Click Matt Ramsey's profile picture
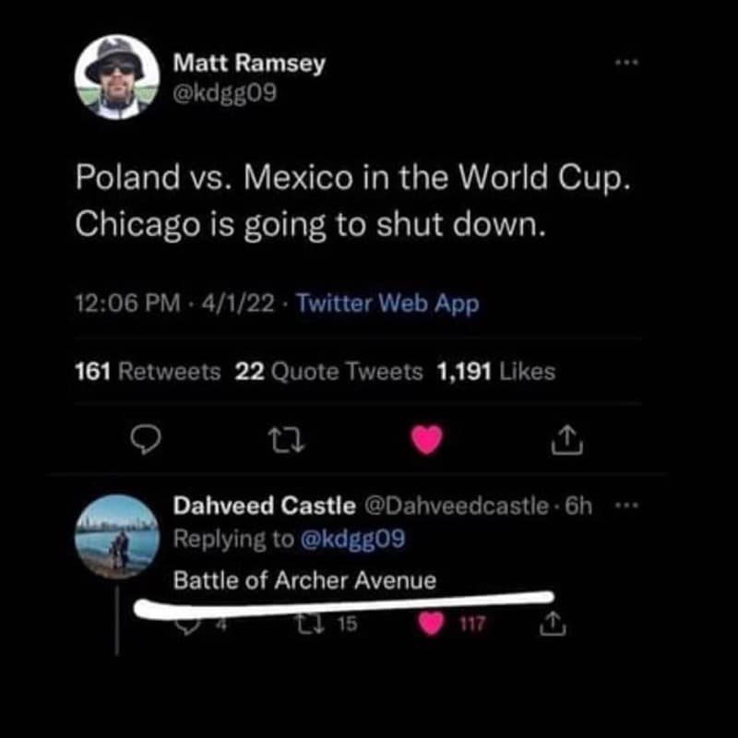This screenshot has height=738, width=738. pos(116,77)
